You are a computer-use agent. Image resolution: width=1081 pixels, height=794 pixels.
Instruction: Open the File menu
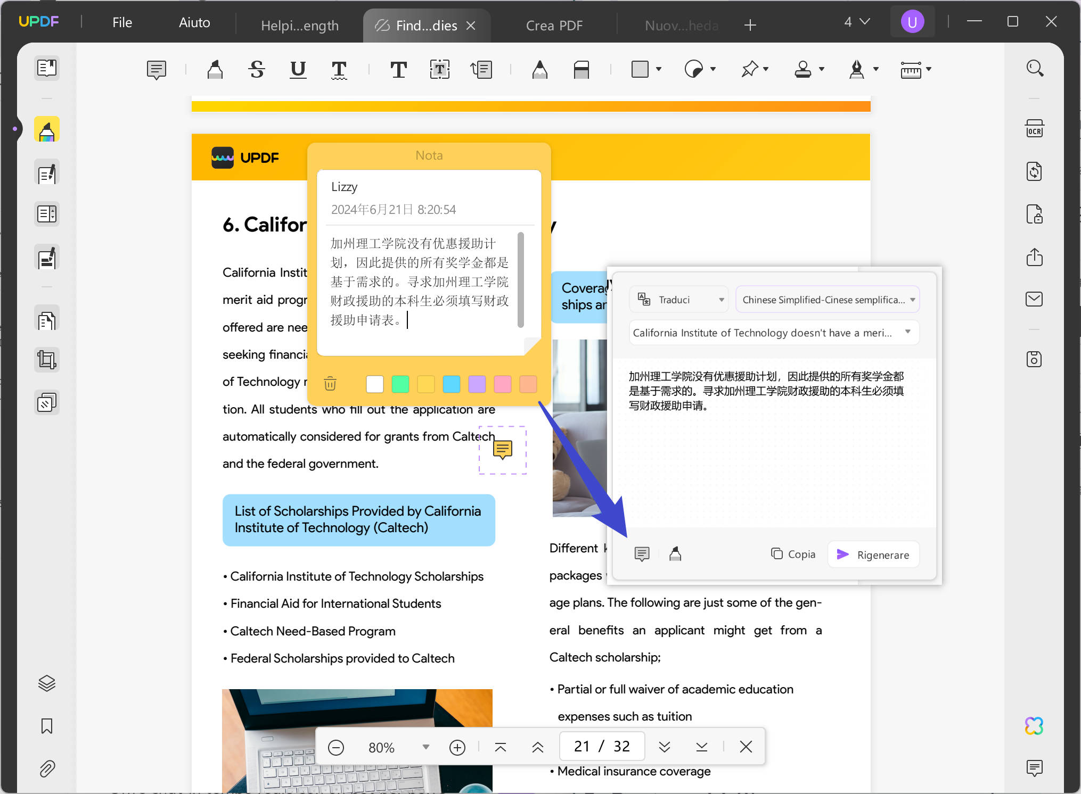click(122, 22)
